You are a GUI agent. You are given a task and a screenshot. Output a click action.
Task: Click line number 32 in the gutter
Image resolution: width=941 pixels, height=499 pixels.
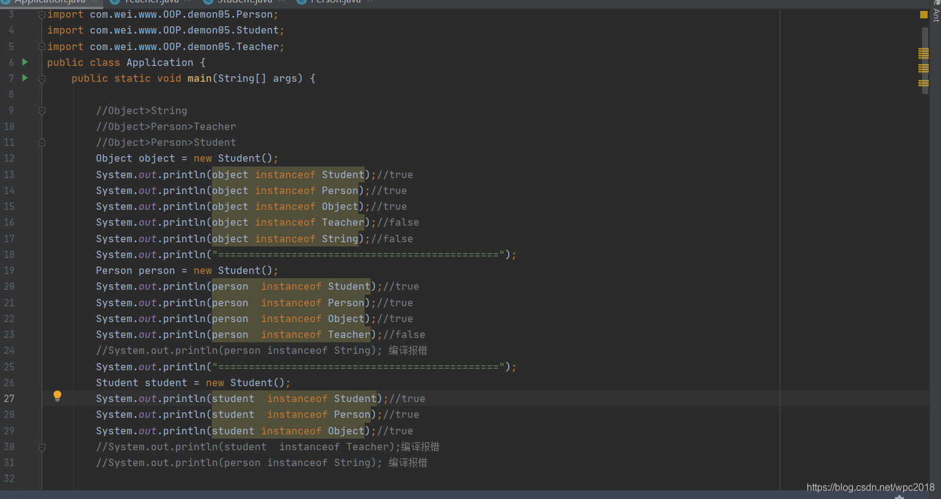(9, 479)
